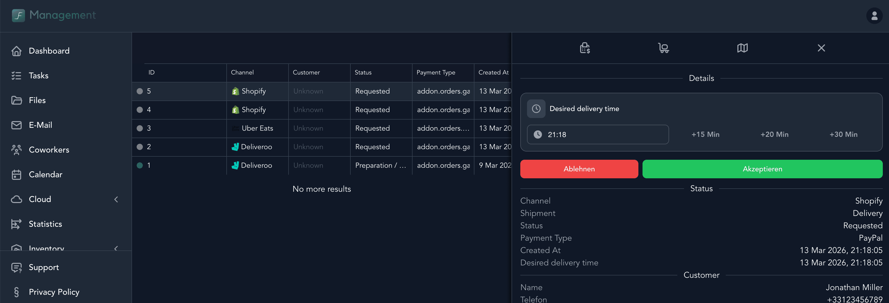Click the status dot of order 5

[140, 91]
